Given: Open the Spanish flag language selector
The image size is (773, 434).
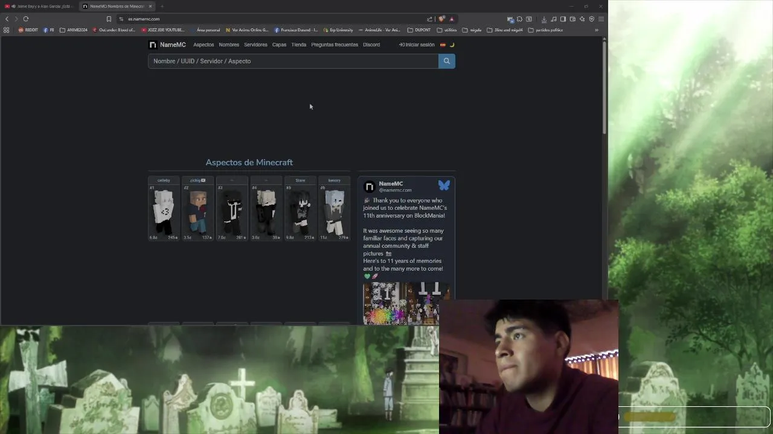Looking at the screenshot, I should [x=443, y=45].
